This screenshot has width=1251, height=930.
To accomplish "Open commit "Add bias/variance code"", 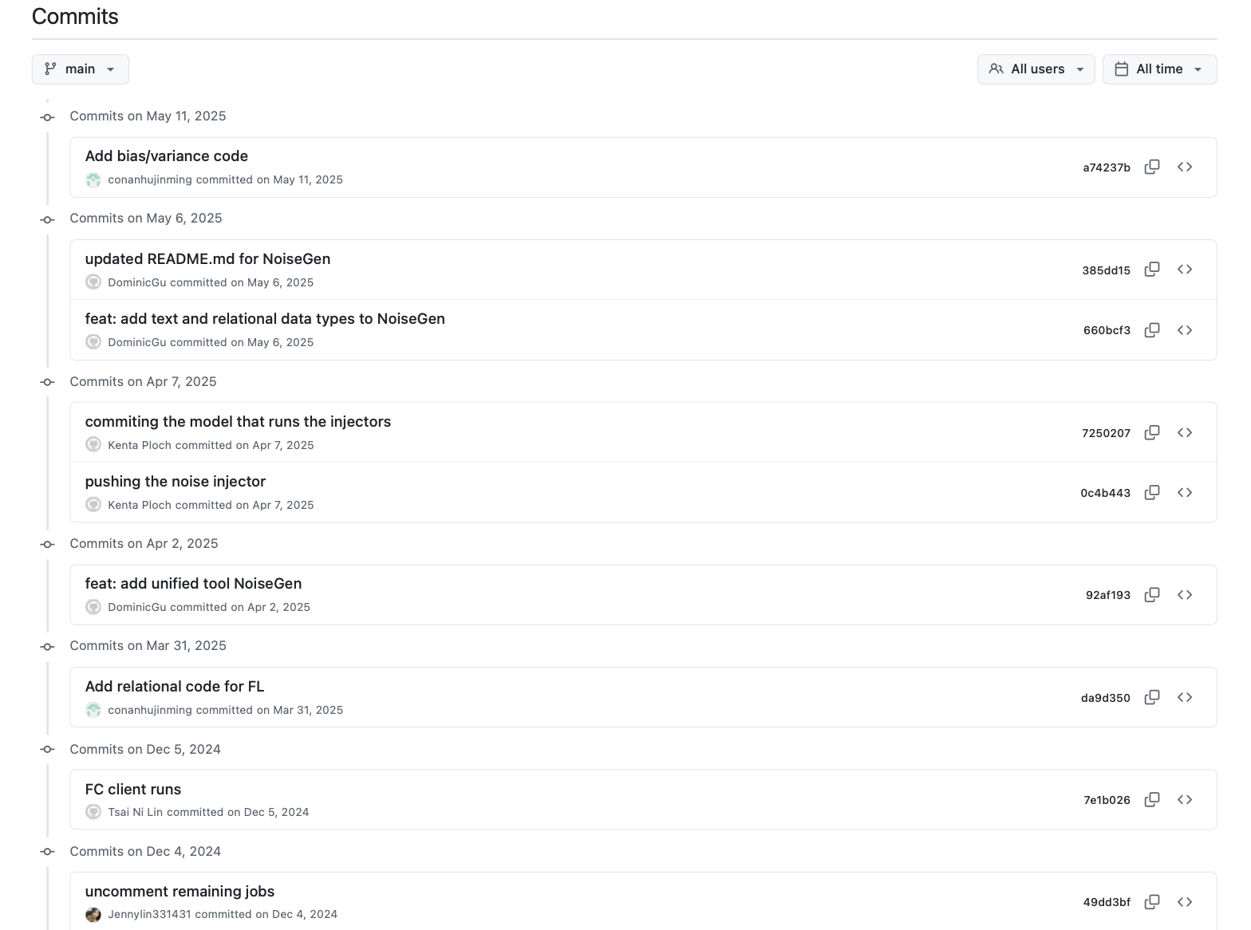I will point(166,156).
